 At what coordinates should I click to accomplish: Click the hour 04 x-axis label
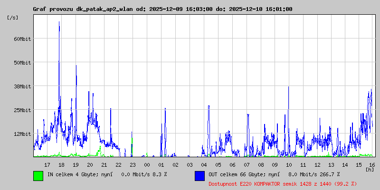click(204, 165)
